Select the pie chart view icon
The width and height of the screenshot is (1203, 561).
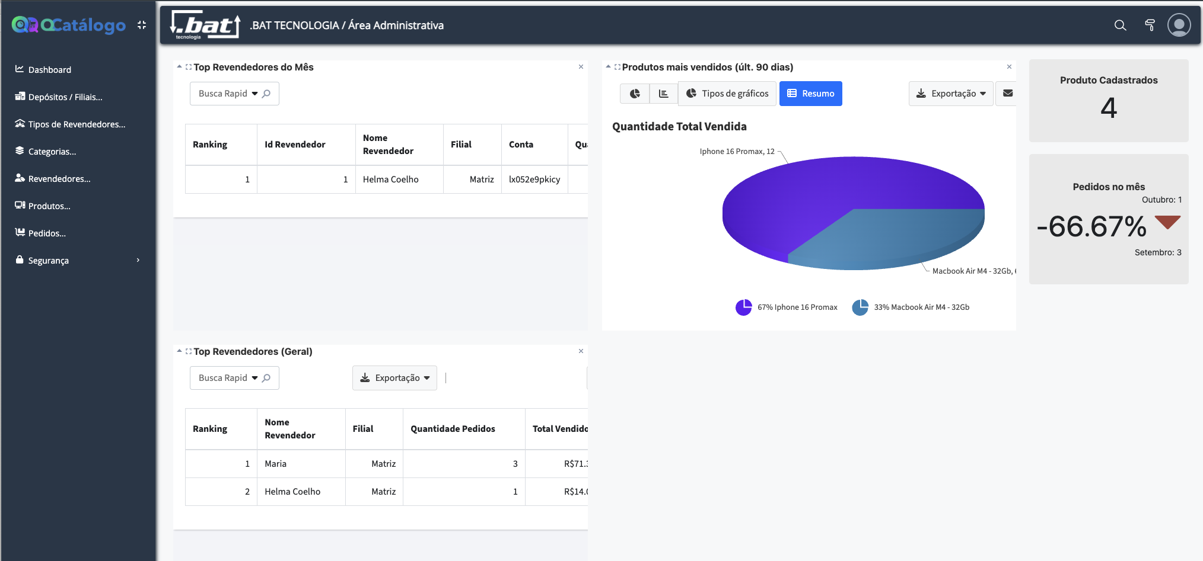click(x=634, y=93)
